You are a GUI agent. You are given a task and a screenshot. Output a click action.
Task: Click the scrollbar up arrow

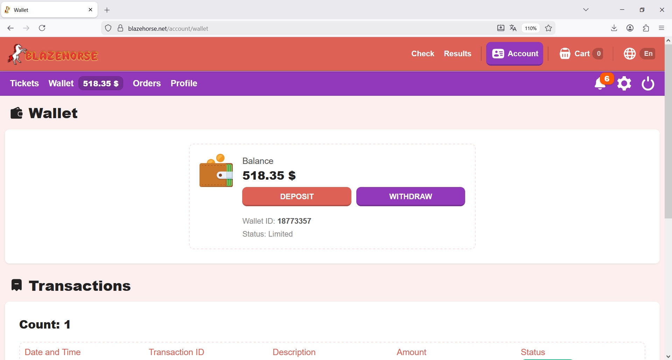668,41
